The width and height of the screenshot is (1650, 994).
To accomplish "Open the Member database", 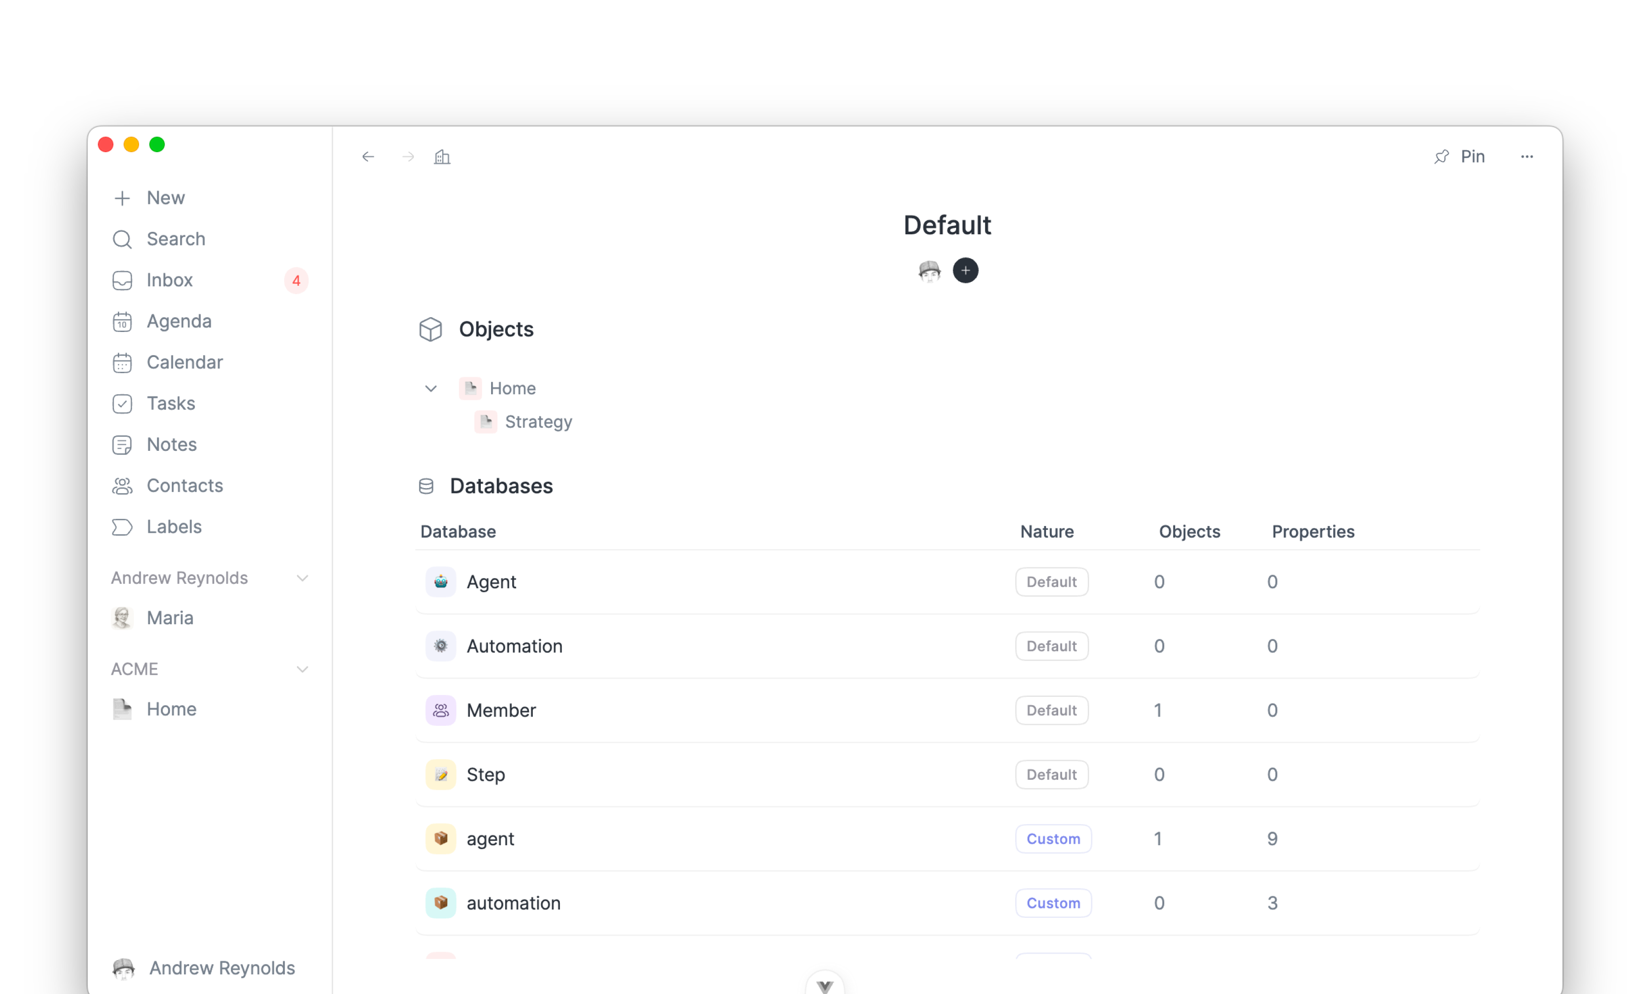I will coord(501,711).
